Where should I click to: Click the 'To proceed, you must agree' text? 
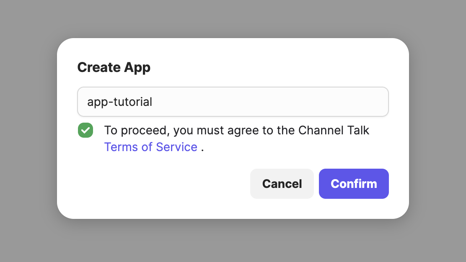[x=168, y=130]
